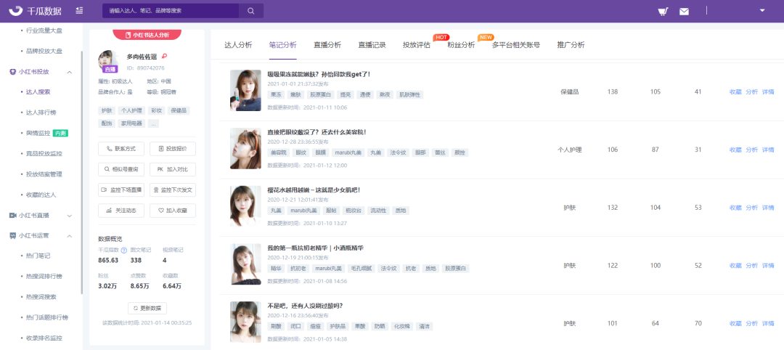Image resolution: width=784 pixels, height=350 pixels.
Task: Switch to the 直播分析 tab
Action: (327, 44)
